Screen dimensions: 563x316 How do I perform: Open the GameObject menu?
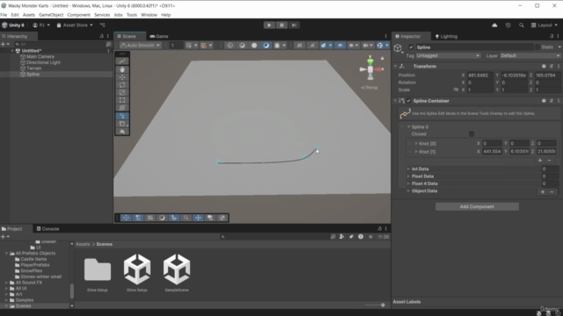click(x=51, y=15)
